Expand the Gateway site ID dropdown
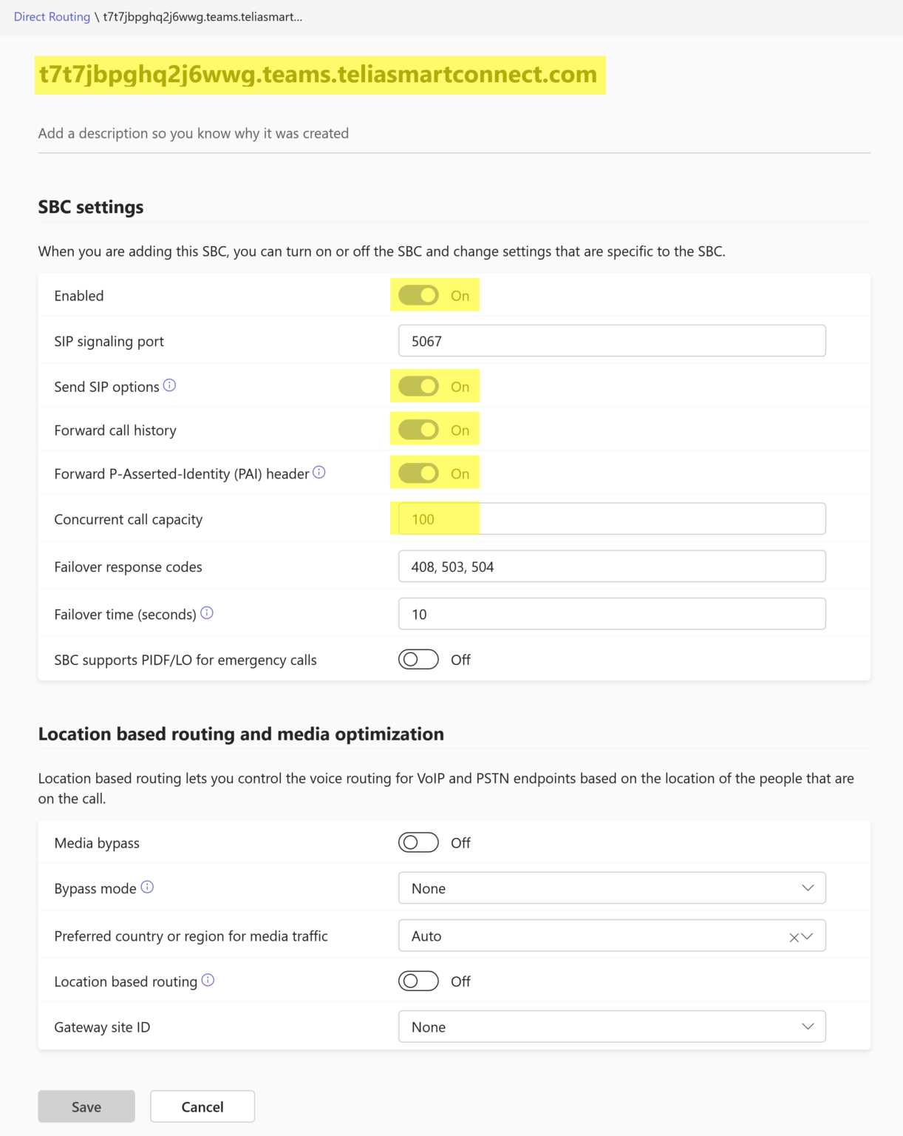The height and width of the screenshot is (1136, 903). pyautogui.click(x=612, y=1027)
